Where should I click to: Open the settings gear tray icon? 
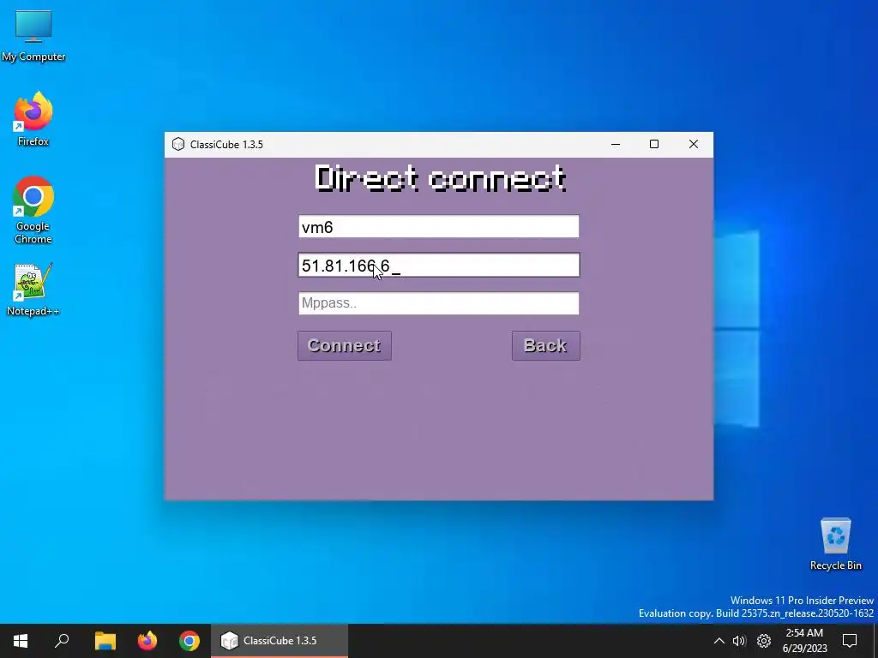point(764,641)
